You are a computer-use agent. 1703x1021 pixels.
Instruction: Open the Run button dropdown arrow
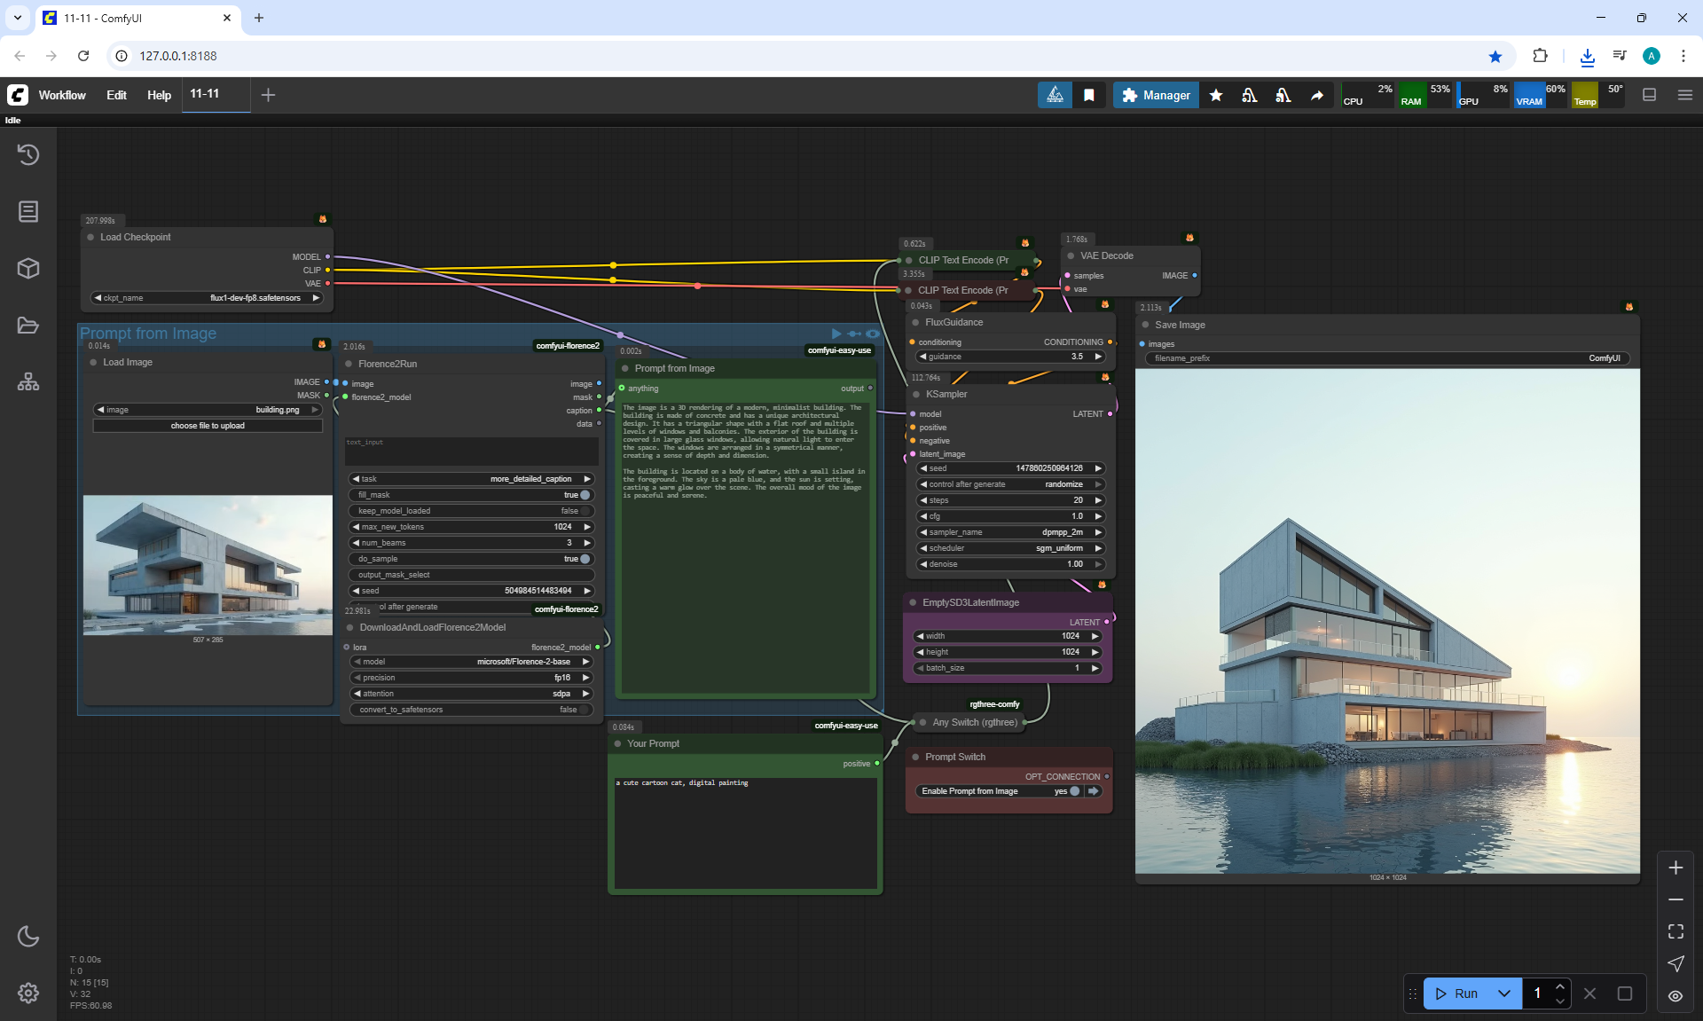1504,994
